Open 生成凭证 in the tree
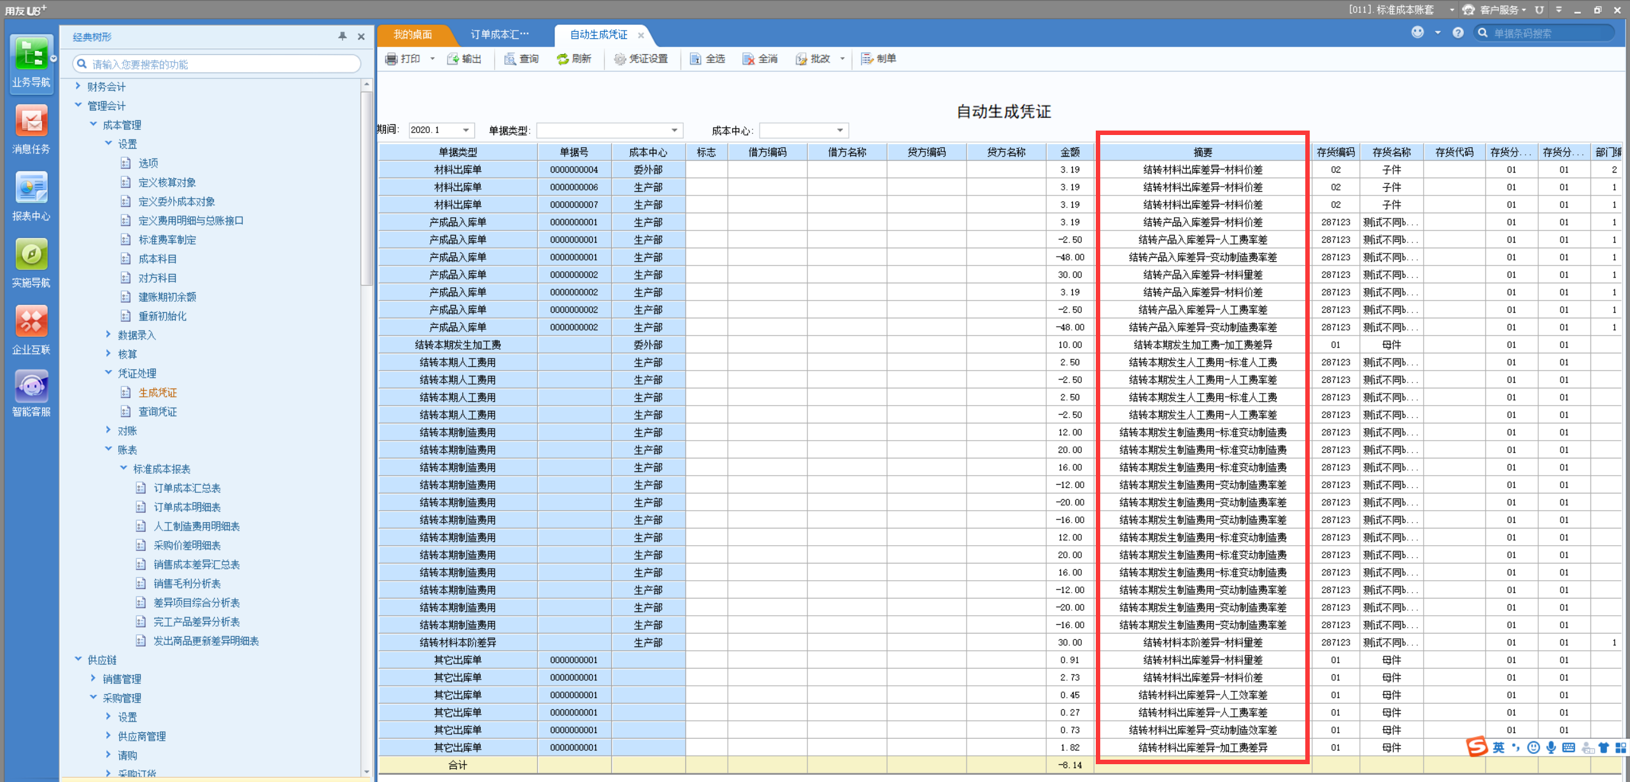 pos(158,392)
